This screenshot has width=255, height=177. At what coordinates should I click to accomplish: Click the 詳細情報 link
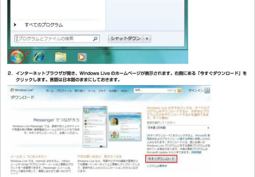[196, 153]
